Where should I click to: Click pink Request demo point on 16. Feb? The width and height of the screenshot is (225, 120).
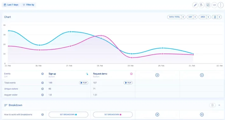40,50
